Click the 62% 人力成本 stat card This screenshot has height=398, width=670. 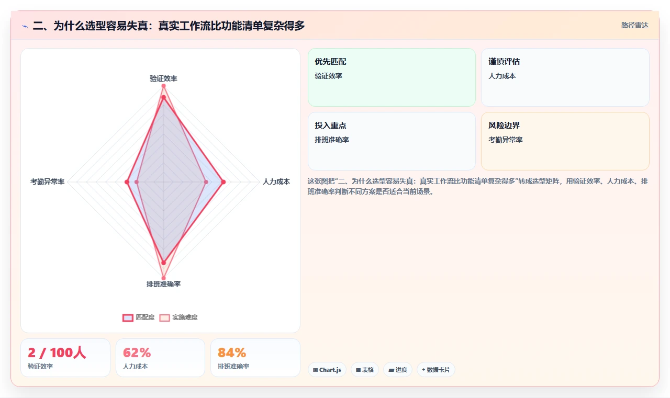click(x=160, y=358)
